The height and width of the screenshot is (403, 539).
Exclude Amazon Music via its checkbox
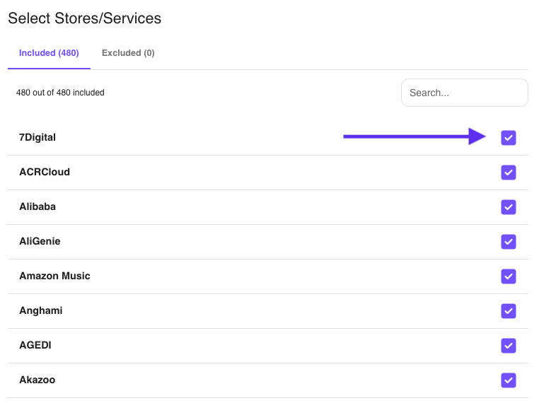(508, 276)
